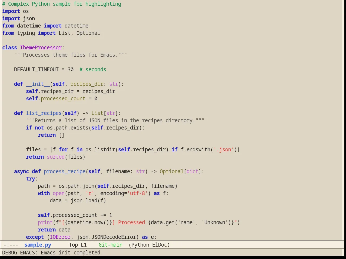Click 'self.recipes_dir = recipes_dir' assignment line

click(x=71, y=91)
